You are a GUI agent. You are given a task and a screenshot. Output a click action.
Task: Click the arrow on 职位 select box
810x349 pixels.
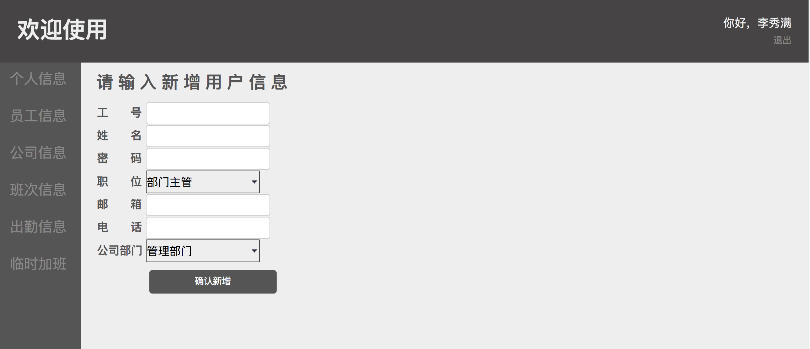click(254, 182)
